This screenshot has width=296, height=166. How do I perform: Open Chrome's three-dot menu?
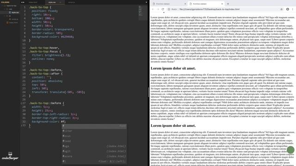tap(293, 9)
